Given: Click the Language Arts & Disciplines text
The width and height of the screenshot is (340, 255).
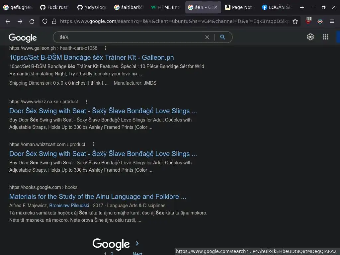Looking at the screenshot, I should (136, 205).
